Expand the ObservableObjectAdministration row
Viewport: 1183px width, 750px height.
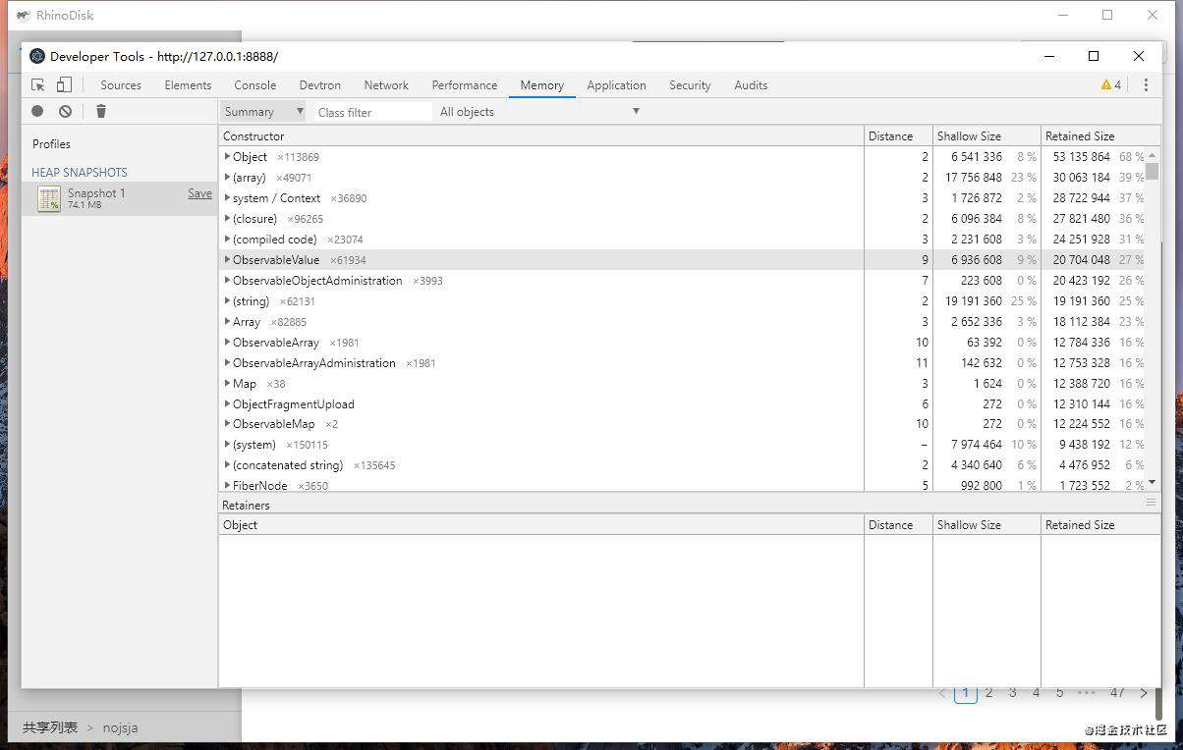pos(227,280)
